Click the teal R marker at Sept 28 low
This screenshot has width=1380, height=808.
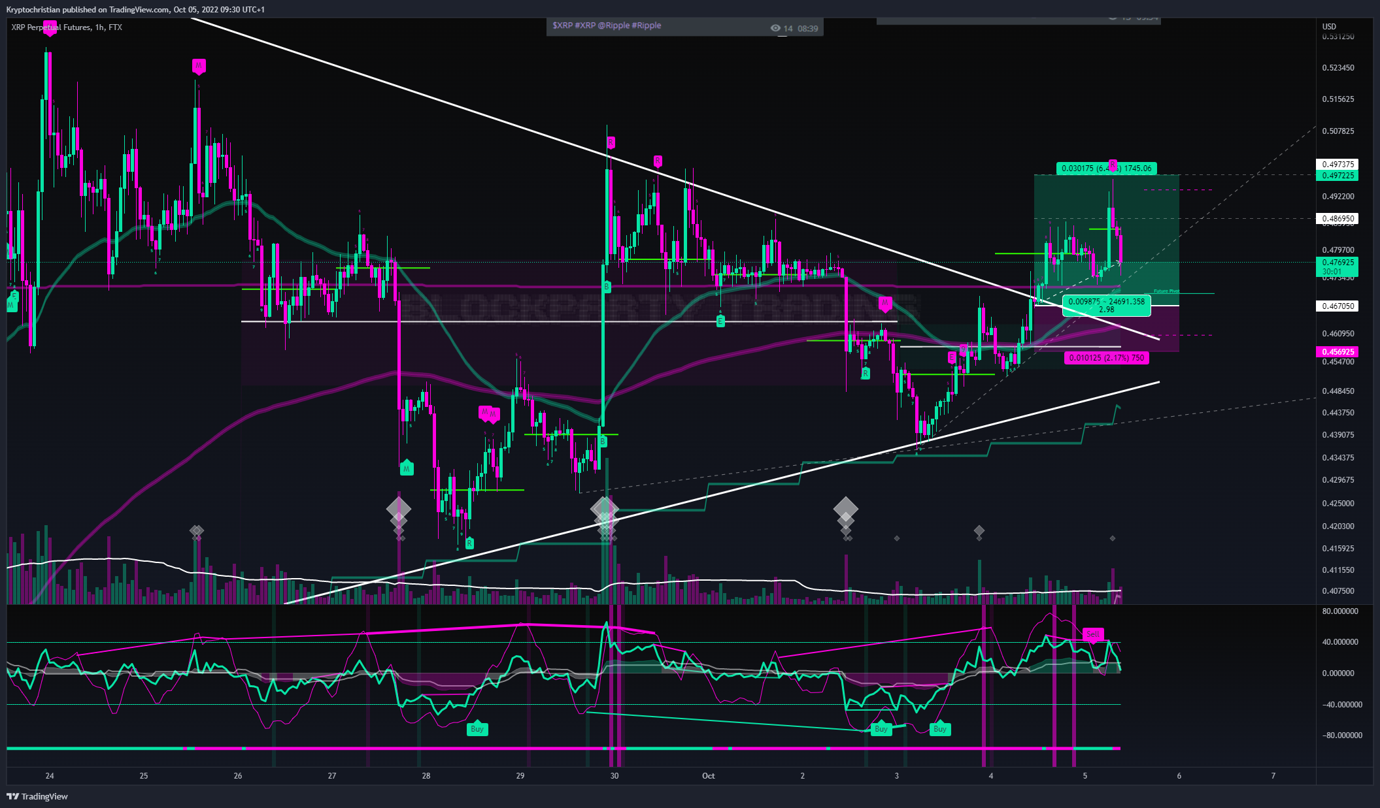coord(469,543)
